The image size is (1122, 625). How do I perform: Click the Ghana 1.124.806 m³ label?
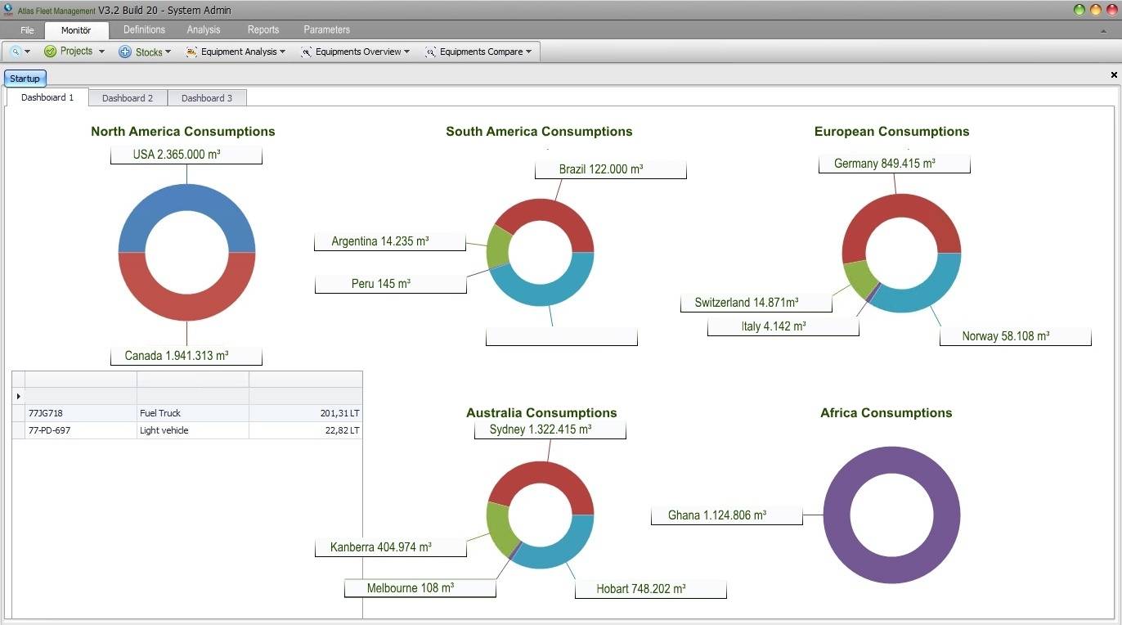point(727,515)
